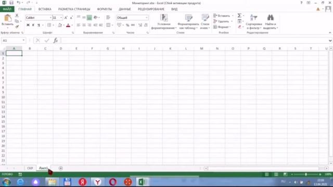Select the СКР sheet tab
The width and height of the screenshot is (333, 187).
[30, 168]
